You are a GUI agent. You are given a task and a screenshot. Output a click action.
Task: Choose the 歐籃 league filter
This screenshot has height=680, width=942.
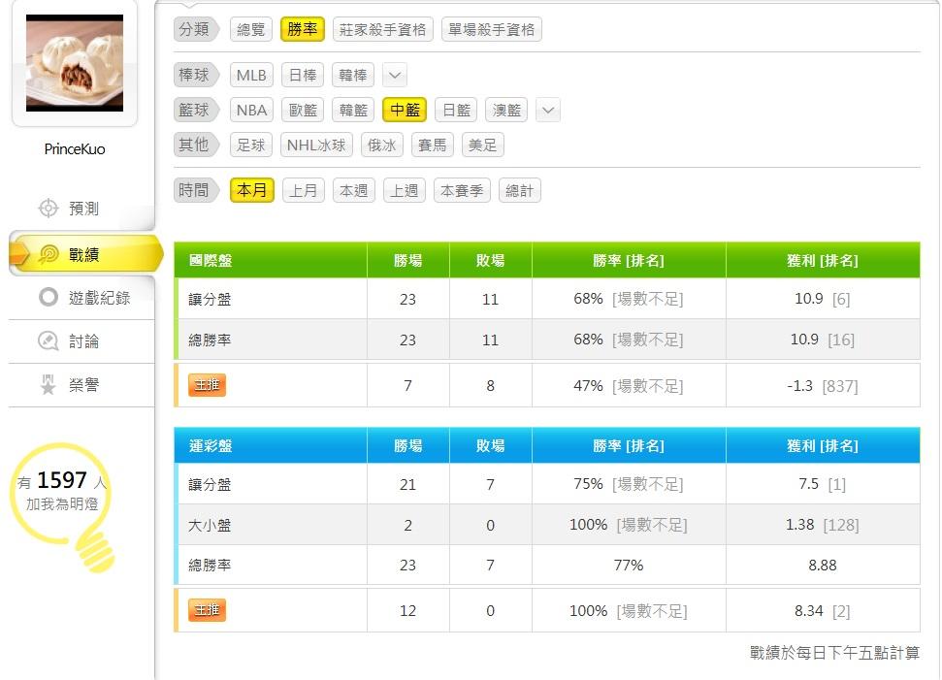point(302,110)
